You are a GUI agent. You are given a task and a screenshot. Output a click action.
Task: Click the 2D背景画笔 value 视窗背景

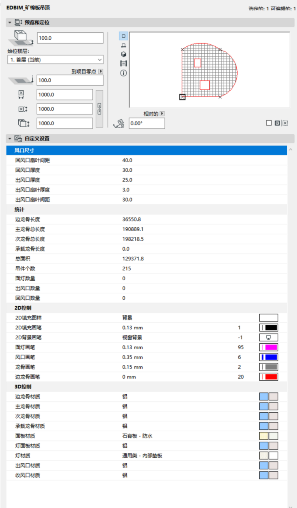[x=132, y=337]
